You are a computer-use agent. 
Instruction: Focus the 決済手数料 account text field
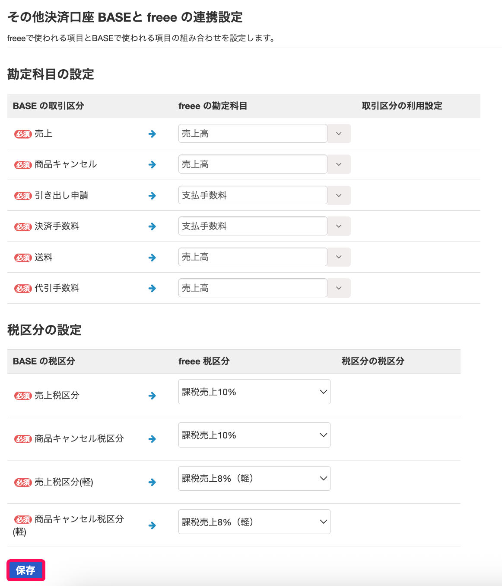pos(252,226)
